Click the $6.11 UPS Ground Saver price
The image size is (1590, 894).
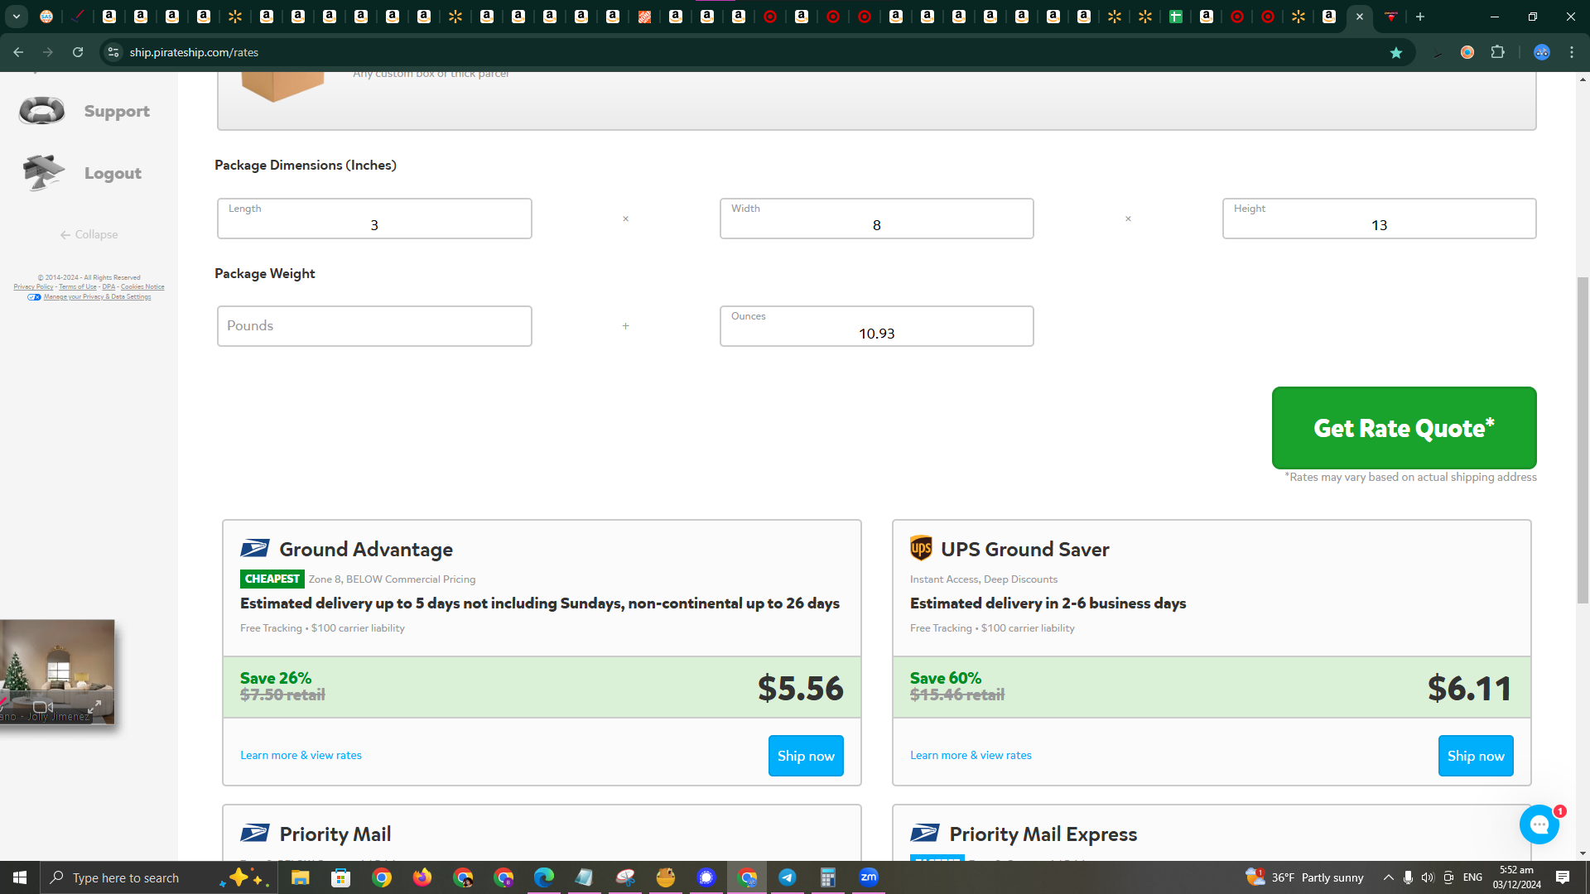[x=1470, y=688]
